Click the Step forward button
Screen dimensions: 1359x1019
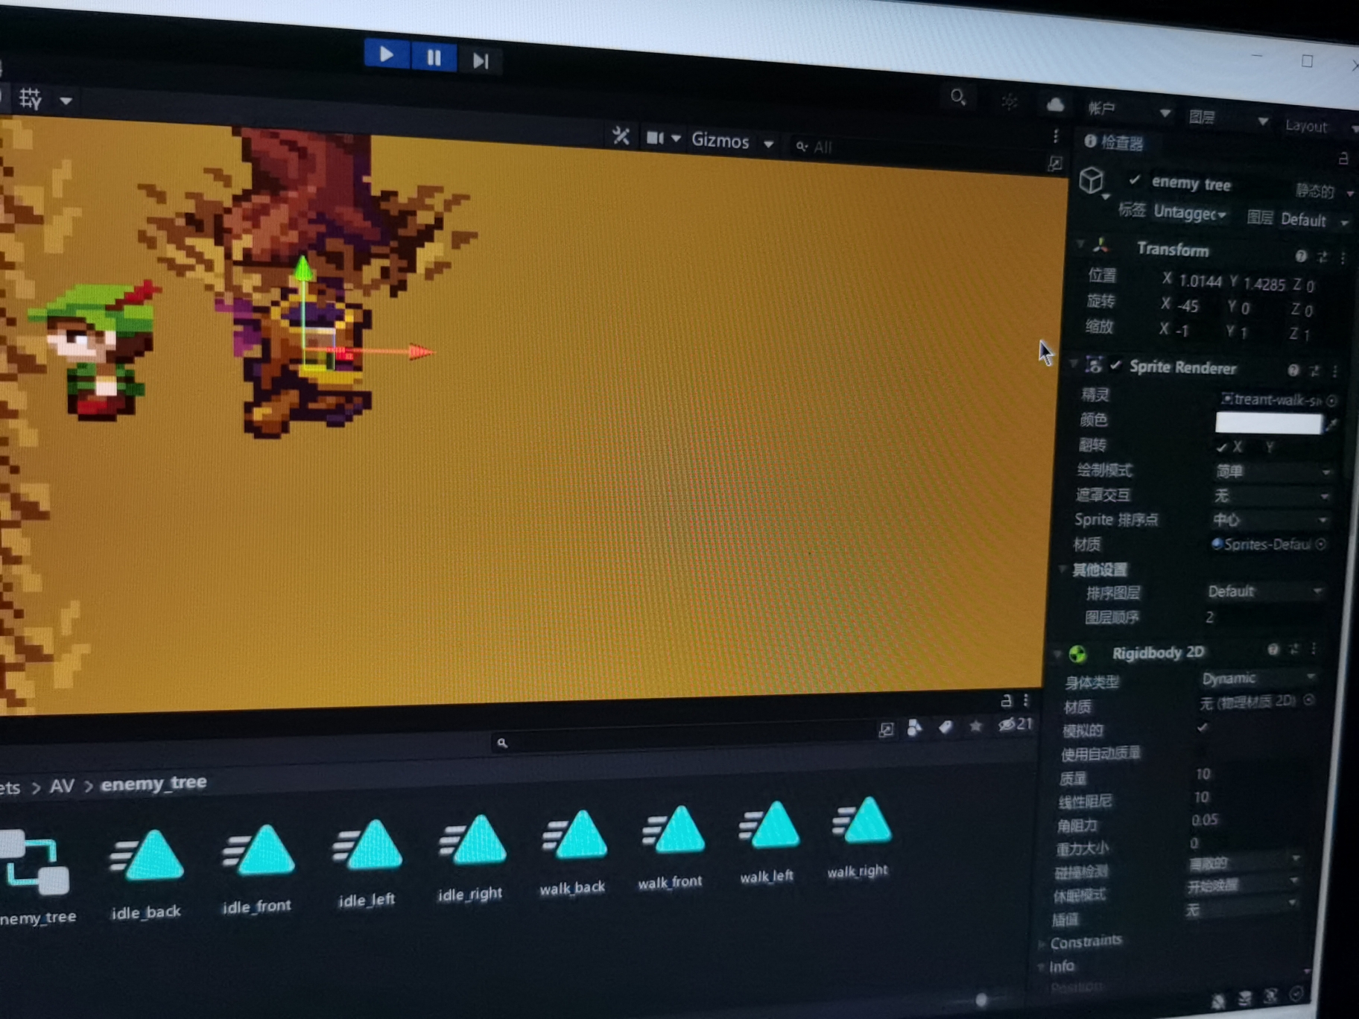coord(481,60)
